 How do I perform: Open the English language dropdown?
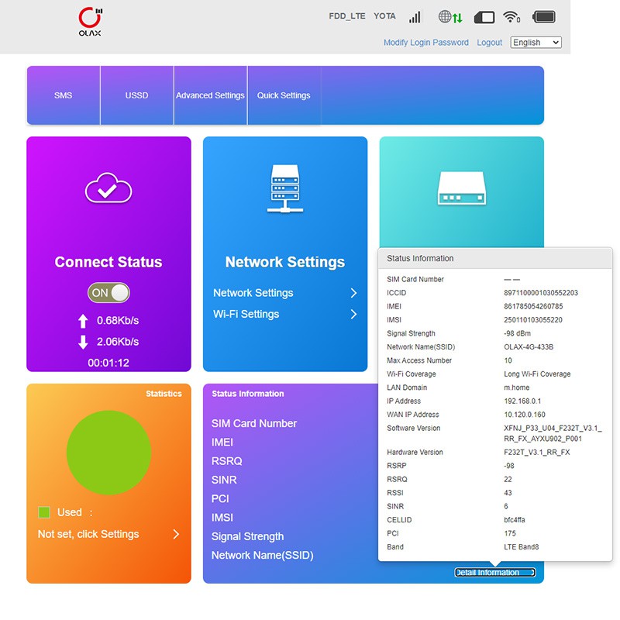tap(536, 43)
